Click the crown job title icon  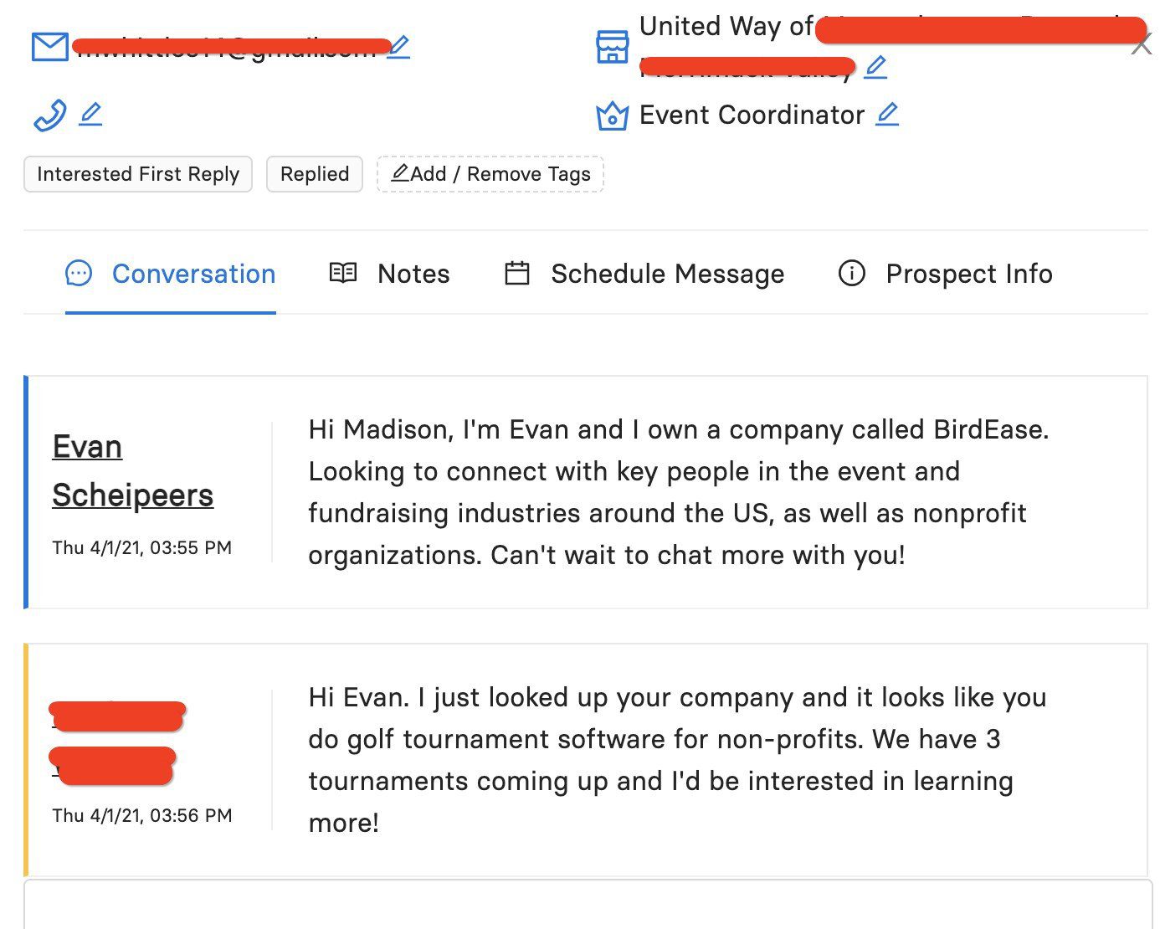(x=612, y=115)
